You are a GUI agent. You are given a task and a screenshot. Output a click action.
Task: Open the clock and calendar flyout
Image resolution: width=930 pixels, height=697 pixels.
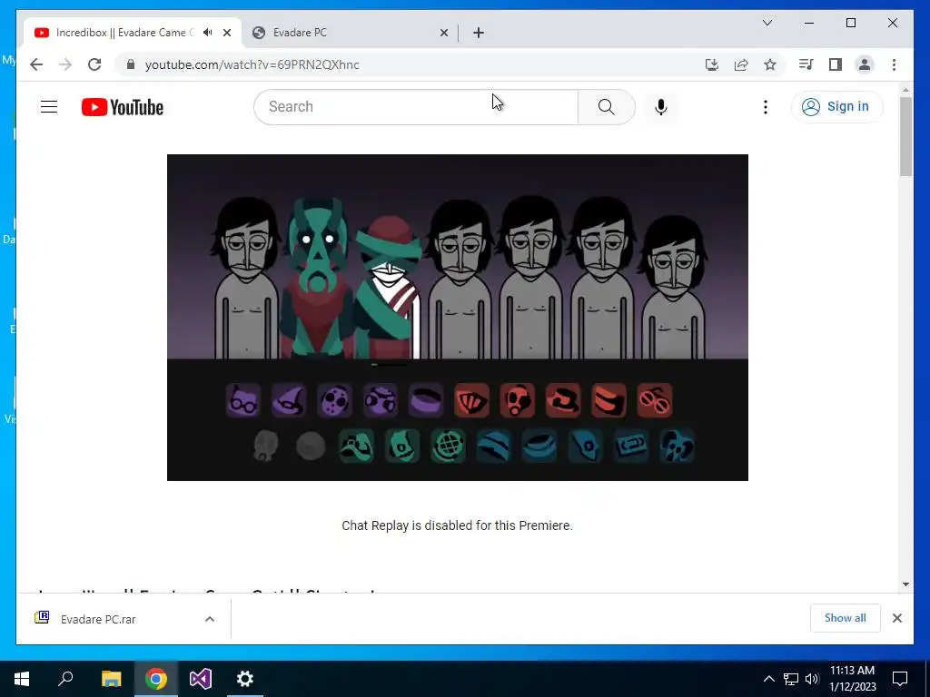pyautogui.click(x=852, y=679)
